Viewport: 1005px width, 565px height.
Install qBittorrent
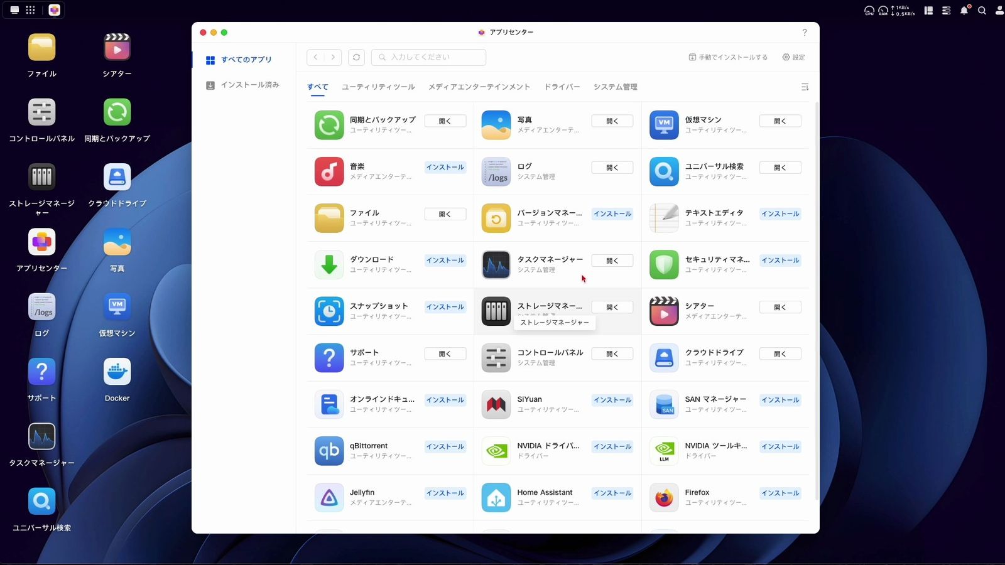(x=445, y=446)
